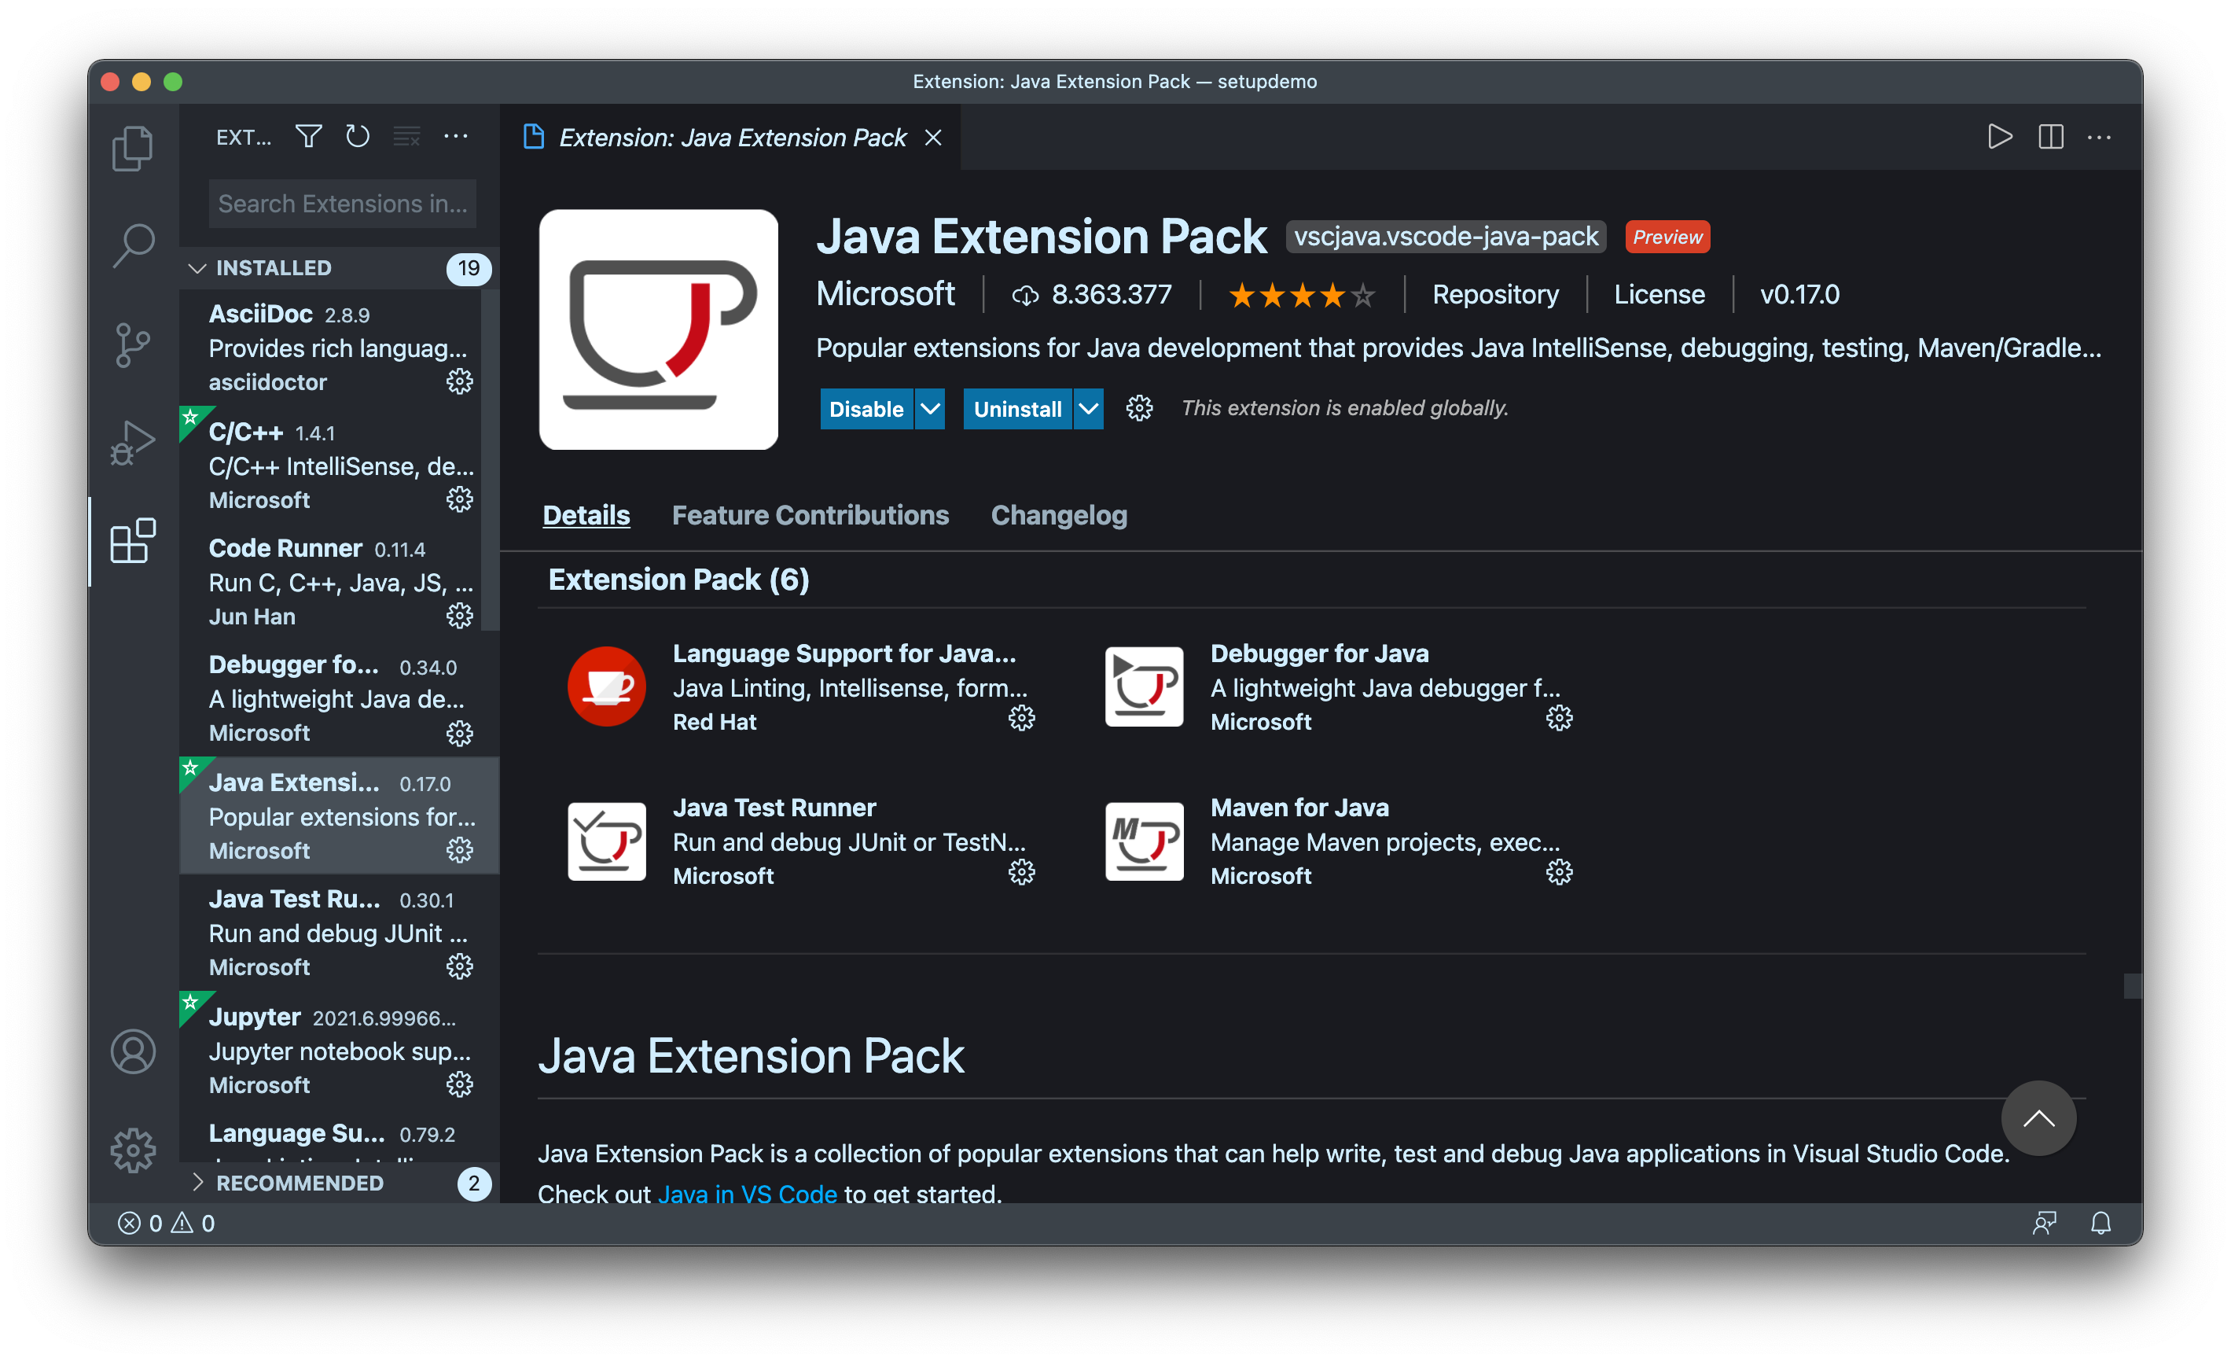Open the Accounts menu icon

tap(133, 1051)
